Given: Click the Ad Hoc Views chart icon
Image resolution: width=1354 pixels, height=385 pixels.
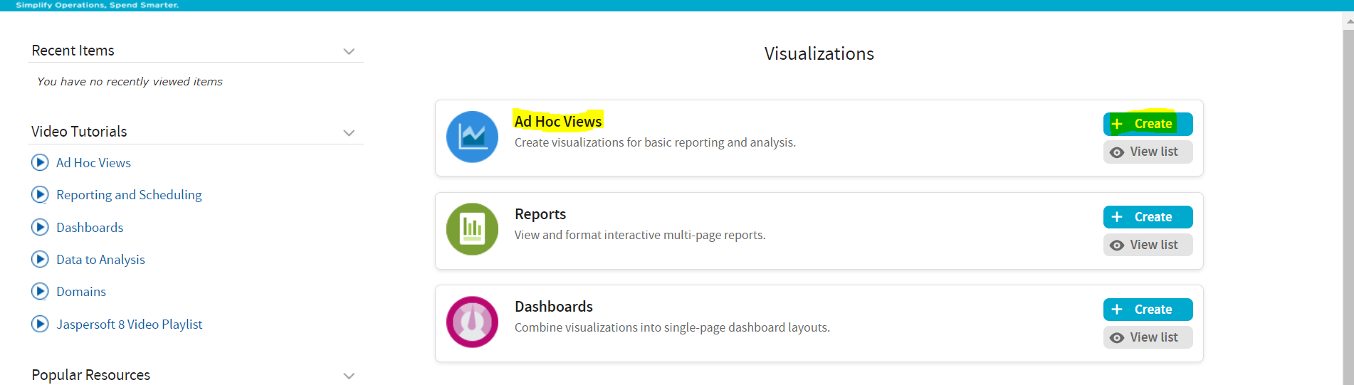Looking at the screenshot, I should click(472, 137).
